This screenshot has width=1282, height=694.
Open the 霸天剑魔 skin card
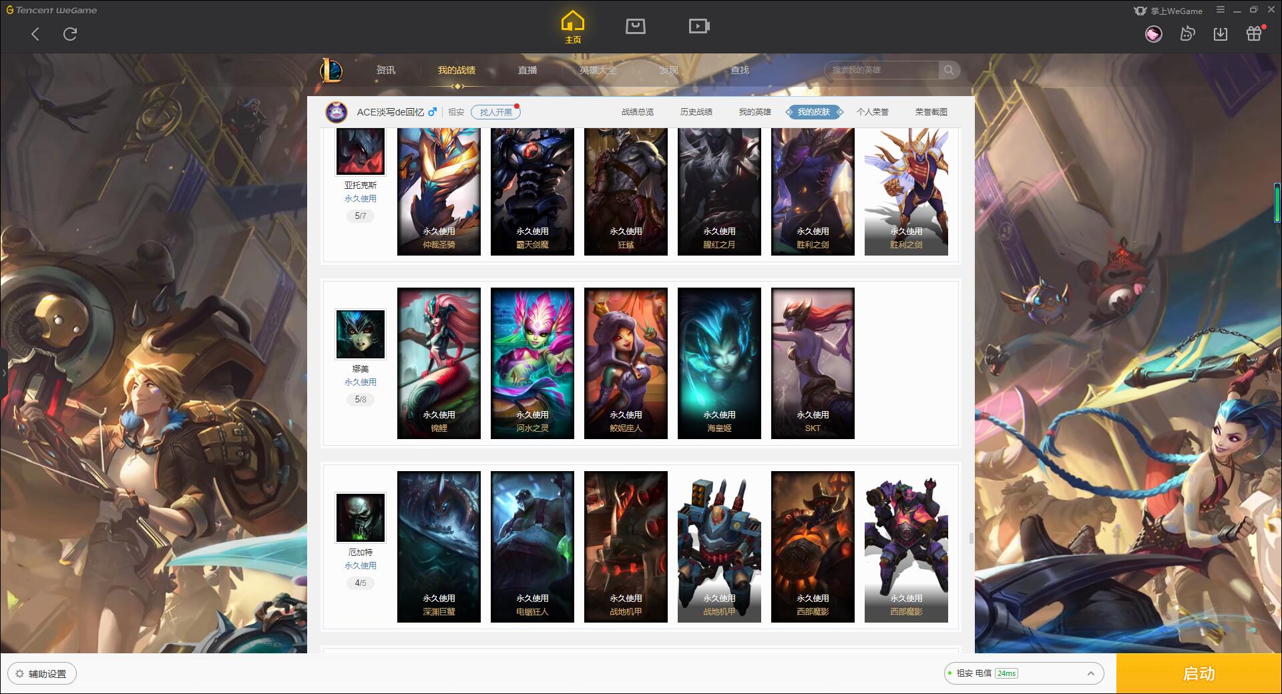pyautogui.click(x=532, y=192)
